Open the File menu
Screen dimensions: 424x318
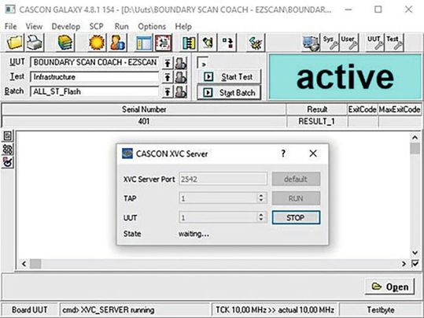[11, 27]
